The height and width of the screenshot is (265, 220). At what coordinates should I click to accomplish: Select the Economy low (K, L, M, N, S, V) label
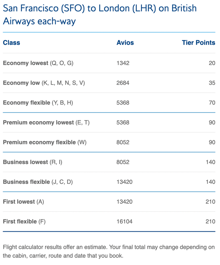point(44,83)
